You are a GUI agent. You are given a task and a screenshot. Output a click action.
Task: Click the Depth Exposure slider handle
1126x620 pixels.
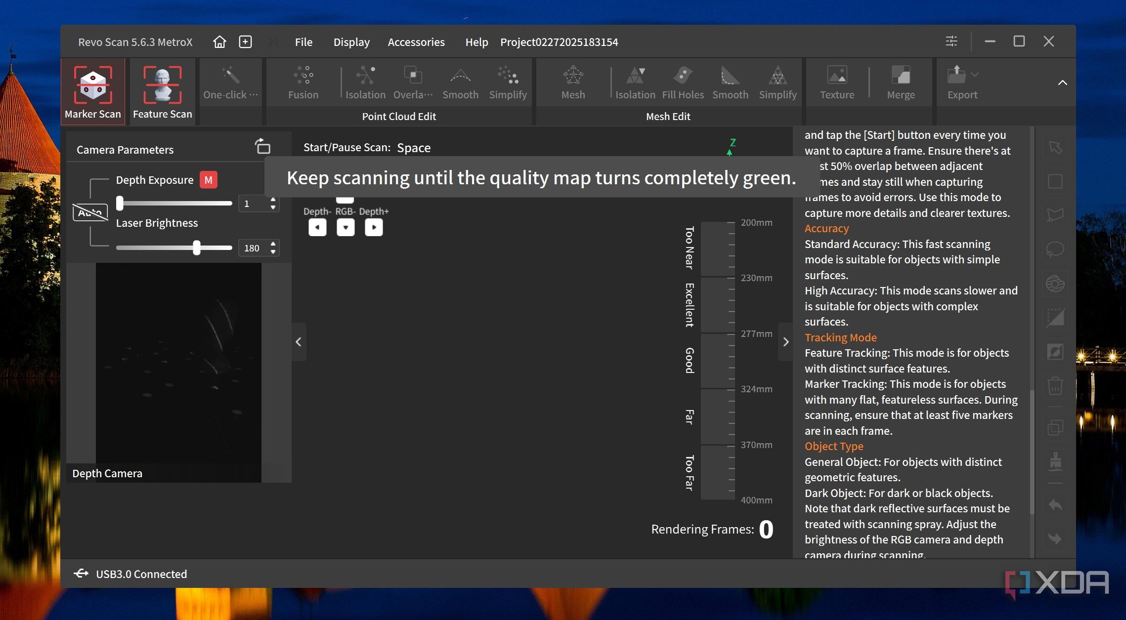click(x=120, y=203)
